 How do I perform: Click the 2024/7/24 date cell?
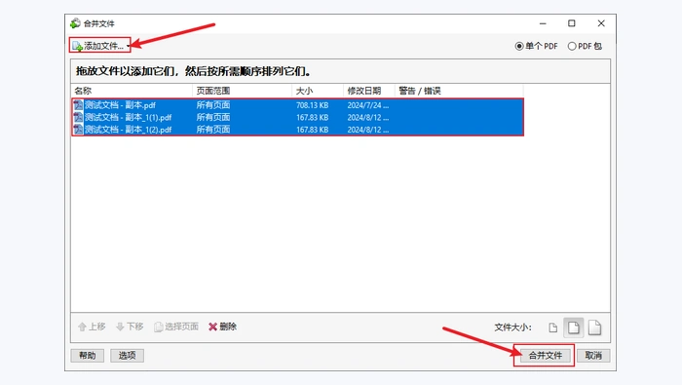[x=368, y=105]
